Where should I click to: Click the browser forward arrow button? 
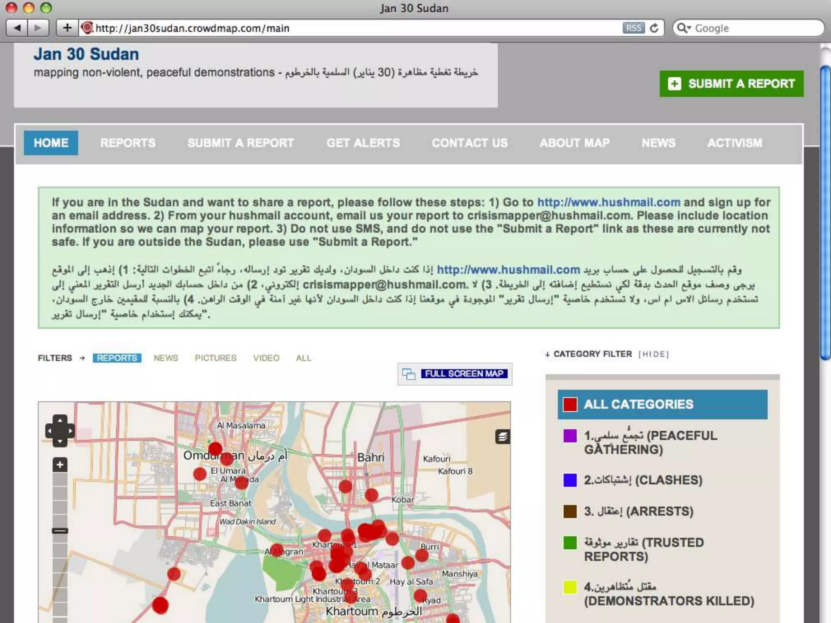tap(38, 28)
